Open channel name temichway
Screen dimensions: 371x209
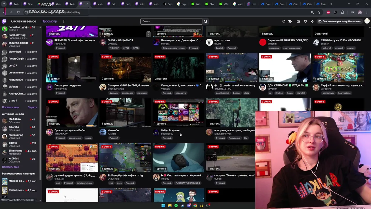tap(61, 89)
